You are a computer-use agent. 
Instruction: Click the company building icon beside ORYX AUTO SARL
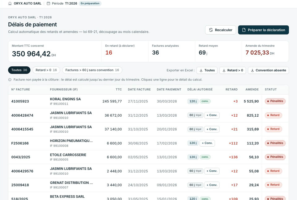[10, 3]
